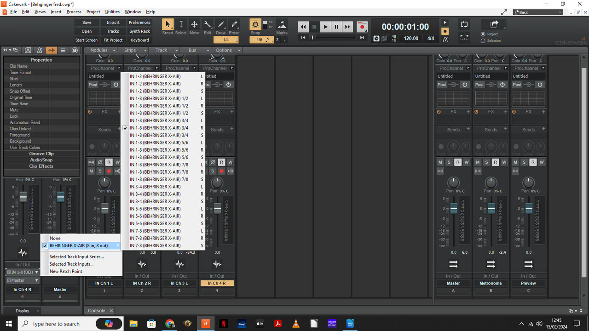Pick the Draw tool
Screen dimensions: 589x331
[221, 25]
